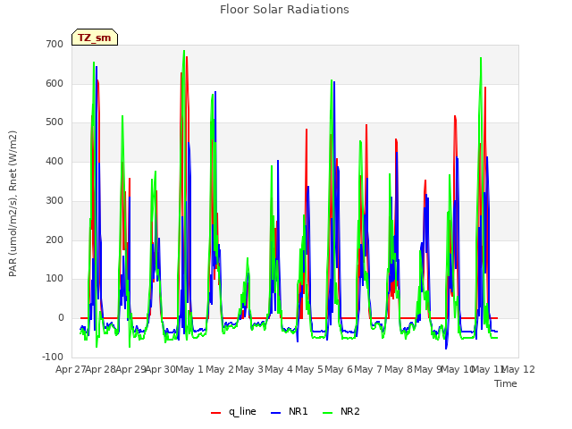
Task: Click the May 6 x-axis tick label
Action: [x=339, y=369]
